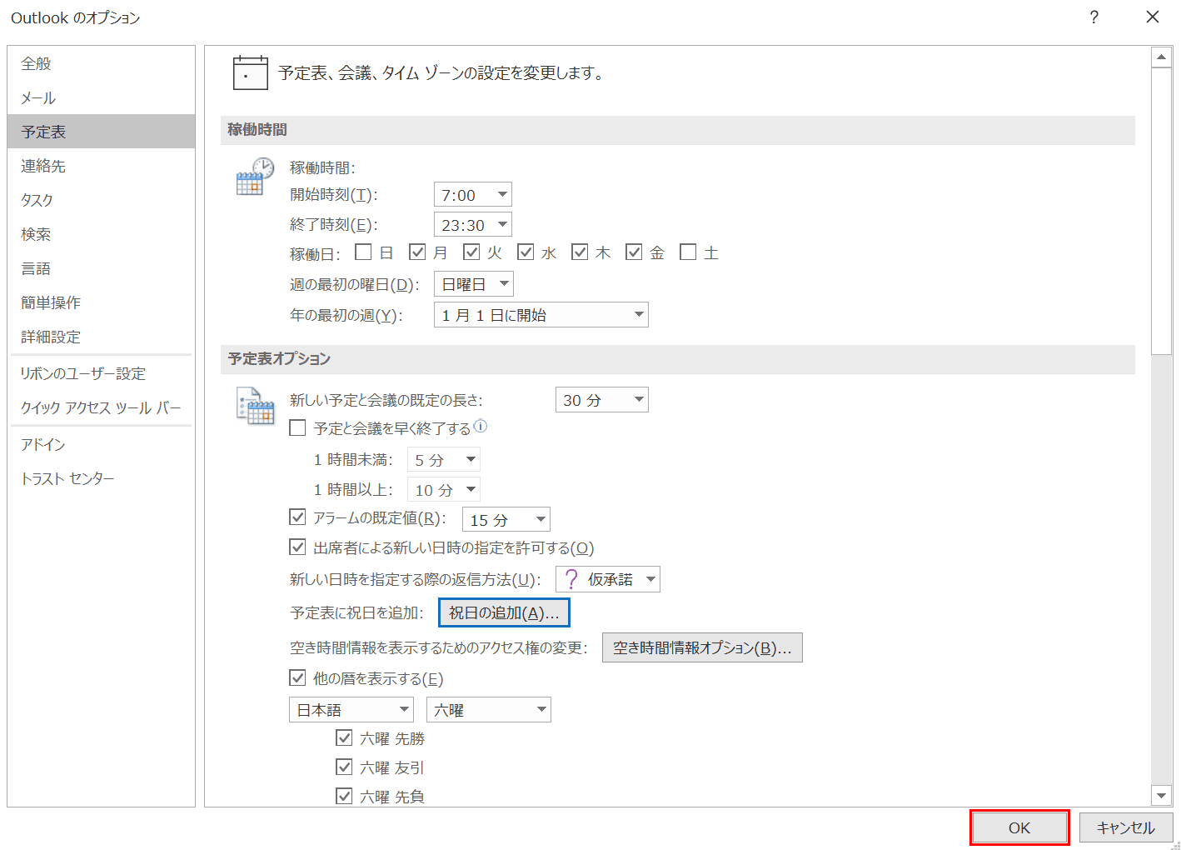1181x850 pixels.
Task: Toggle アラームの既定値 checkbox
Action: pyautogui.click(x=297, y=517)
